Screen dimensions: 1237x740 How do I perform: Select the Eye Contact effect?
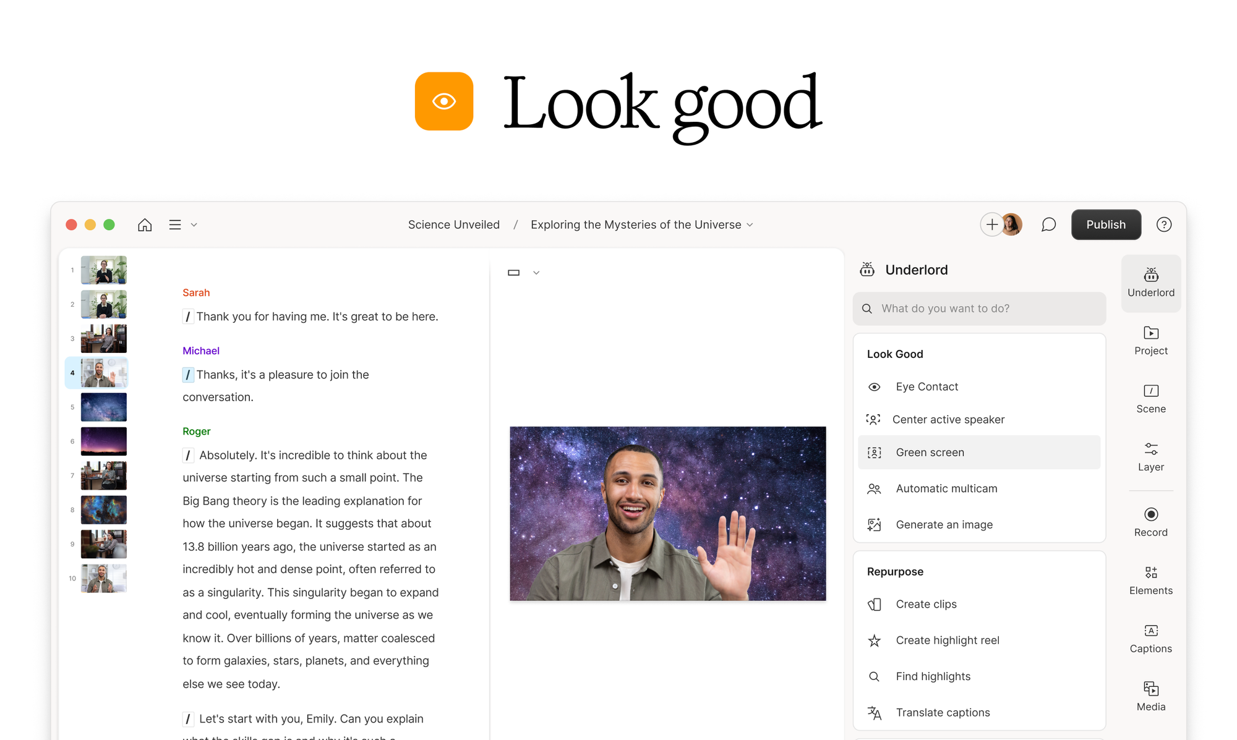(927, 387)
